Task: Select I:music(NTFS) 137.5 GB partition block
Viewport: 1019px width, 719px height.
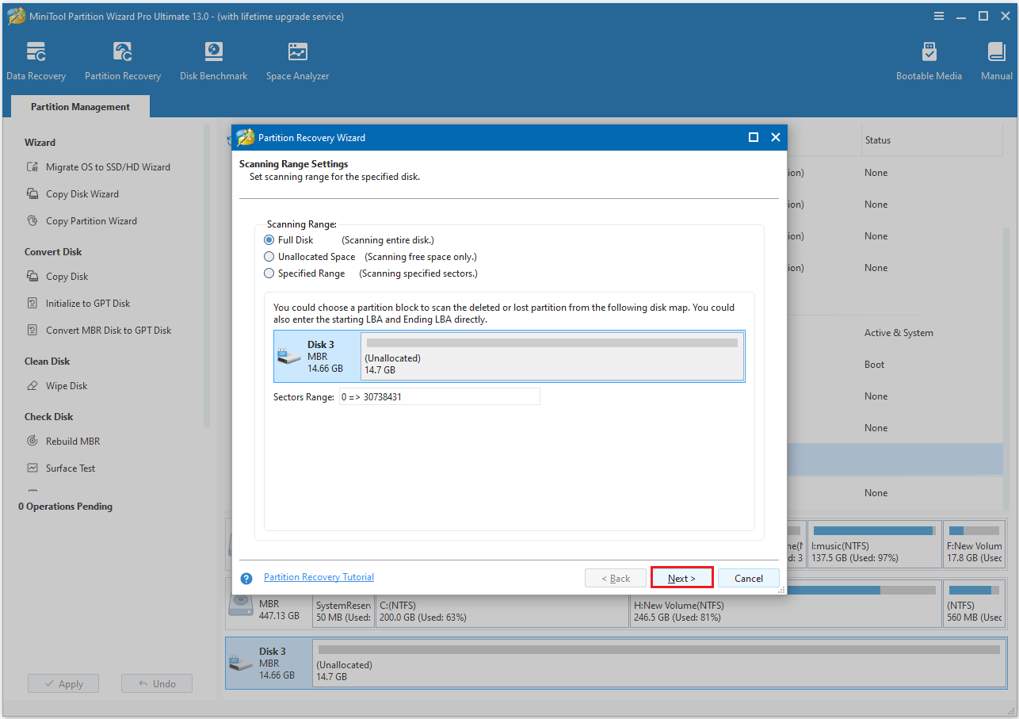Action: 874,544
